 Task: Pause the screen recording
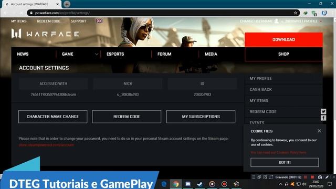coord(306,177)
